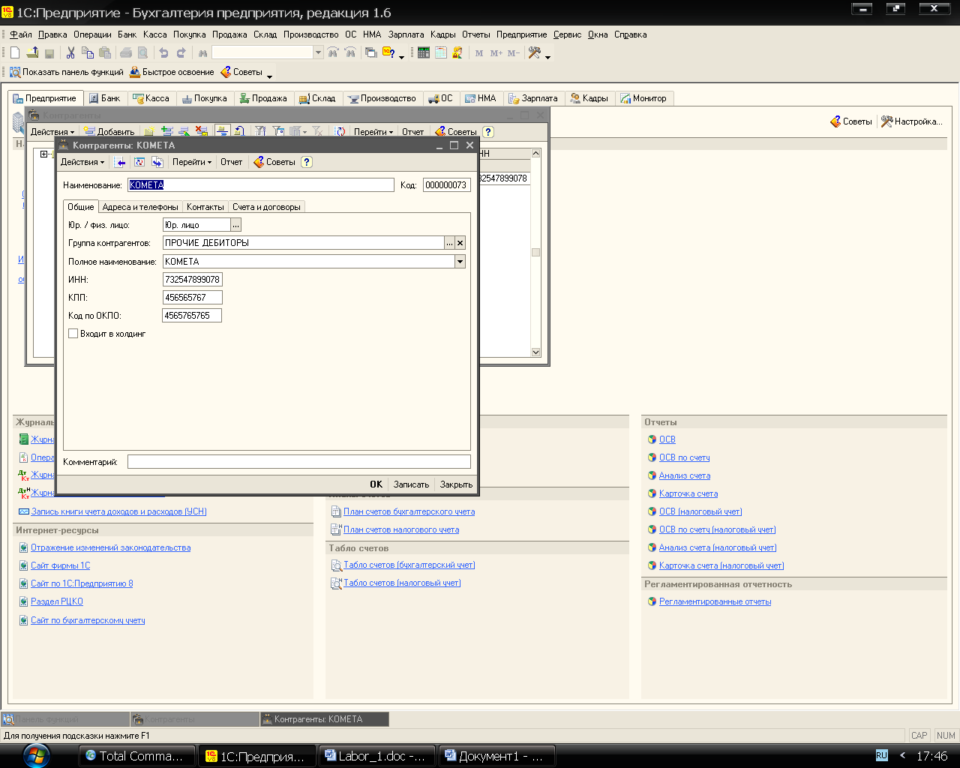
Task: Click the hammer and wrench tools icon
Action: click(x=535, y=52)
